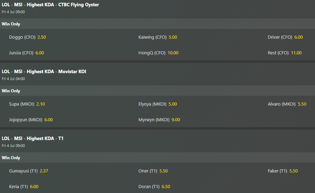The width and height of the screenshot is (315, 193).
Task: Choose Driver (CFO) at 6.00
Action: [x=285, y=37]
